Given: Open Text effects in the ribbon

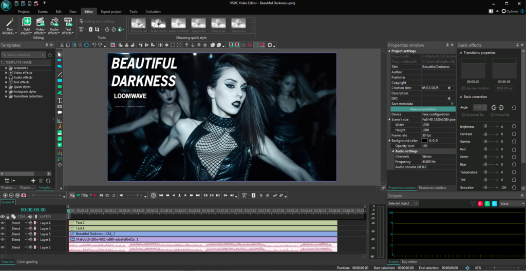Looking at the screenshot, I should pos(68,26).
